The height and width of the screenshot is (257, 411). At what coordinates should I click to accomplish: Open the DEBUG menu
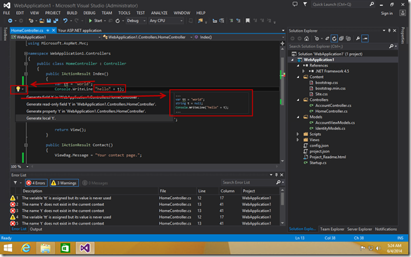click(89, 13)
